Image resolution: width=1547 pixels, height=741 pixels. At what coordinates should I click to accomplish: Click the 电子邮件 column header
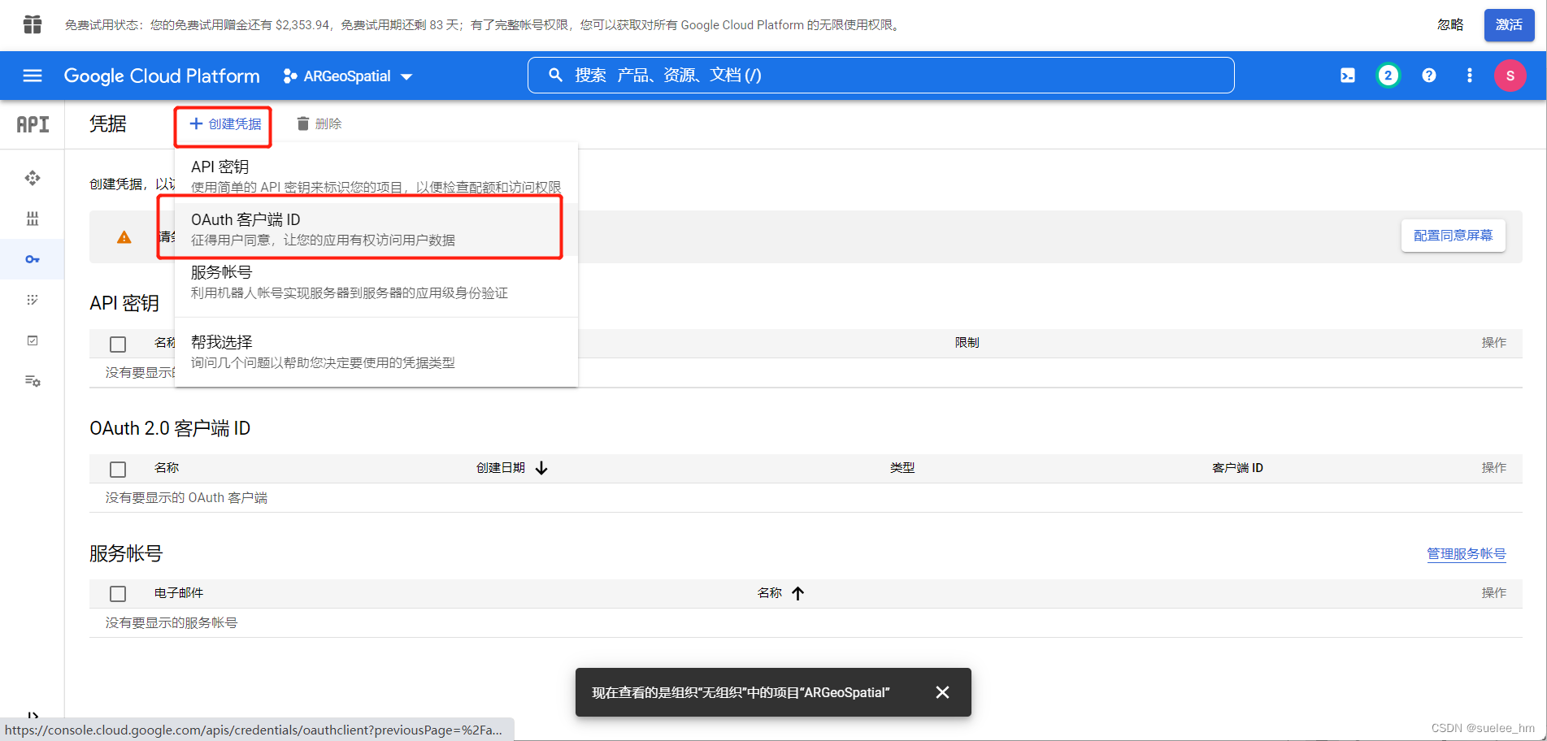pos(179,593)
